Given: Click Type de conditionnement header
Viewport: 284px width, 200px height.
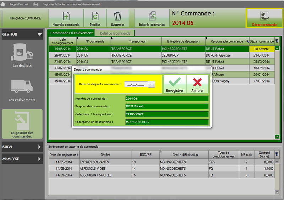Looking at the screenshot, I should click(x=224, y=155).
